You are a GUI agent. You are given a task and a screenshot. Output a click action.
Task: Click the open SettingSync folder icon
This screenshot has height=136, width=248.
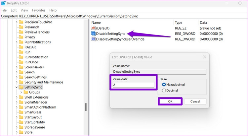[21, 87]
